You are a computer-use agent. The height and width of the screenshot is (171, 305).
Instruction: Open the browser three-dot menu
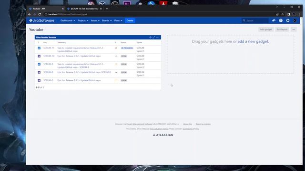pyautogui.click(x=299, y=14)
